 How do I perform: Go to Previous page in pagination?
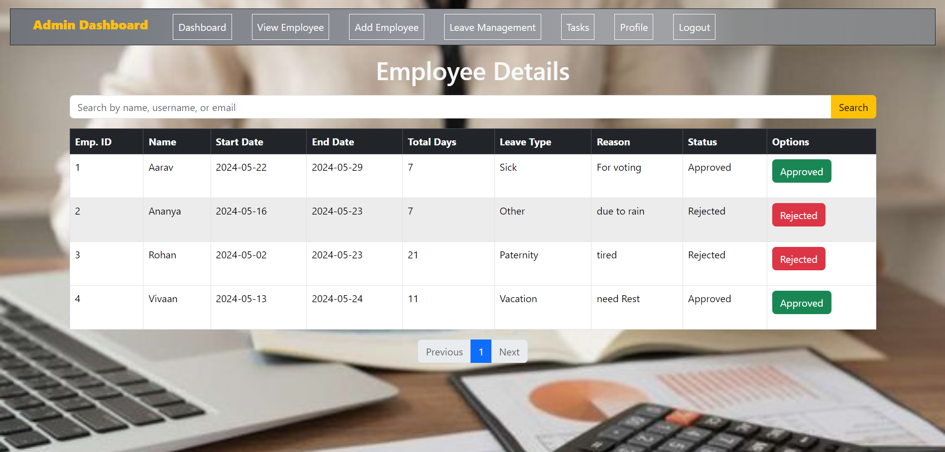444,351
